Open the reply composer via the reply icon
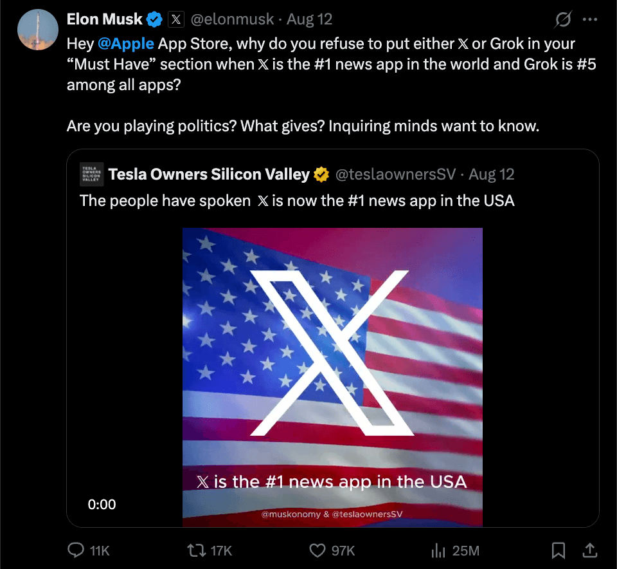Viewport: 617px width, 569px height. [77, 550]
